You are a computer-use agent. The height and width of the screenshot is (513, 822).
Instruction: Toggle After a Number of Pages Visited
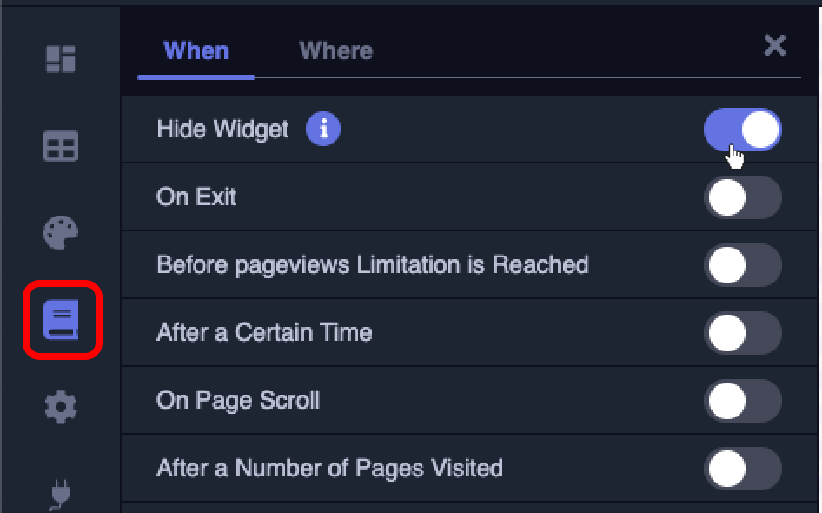click(x=742, y=469)
